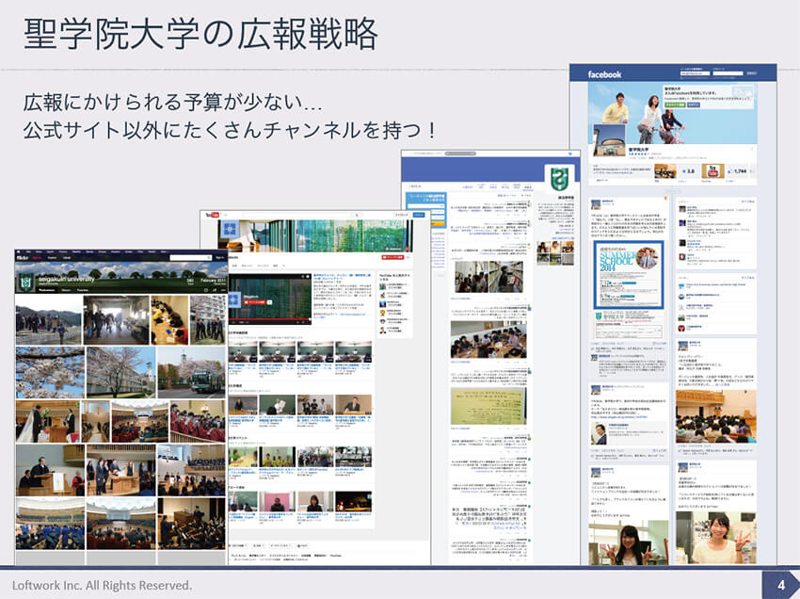Open the YouTube app tile on the Facebook page
This screenshot has width=800, height=599.
pos(712,171)
